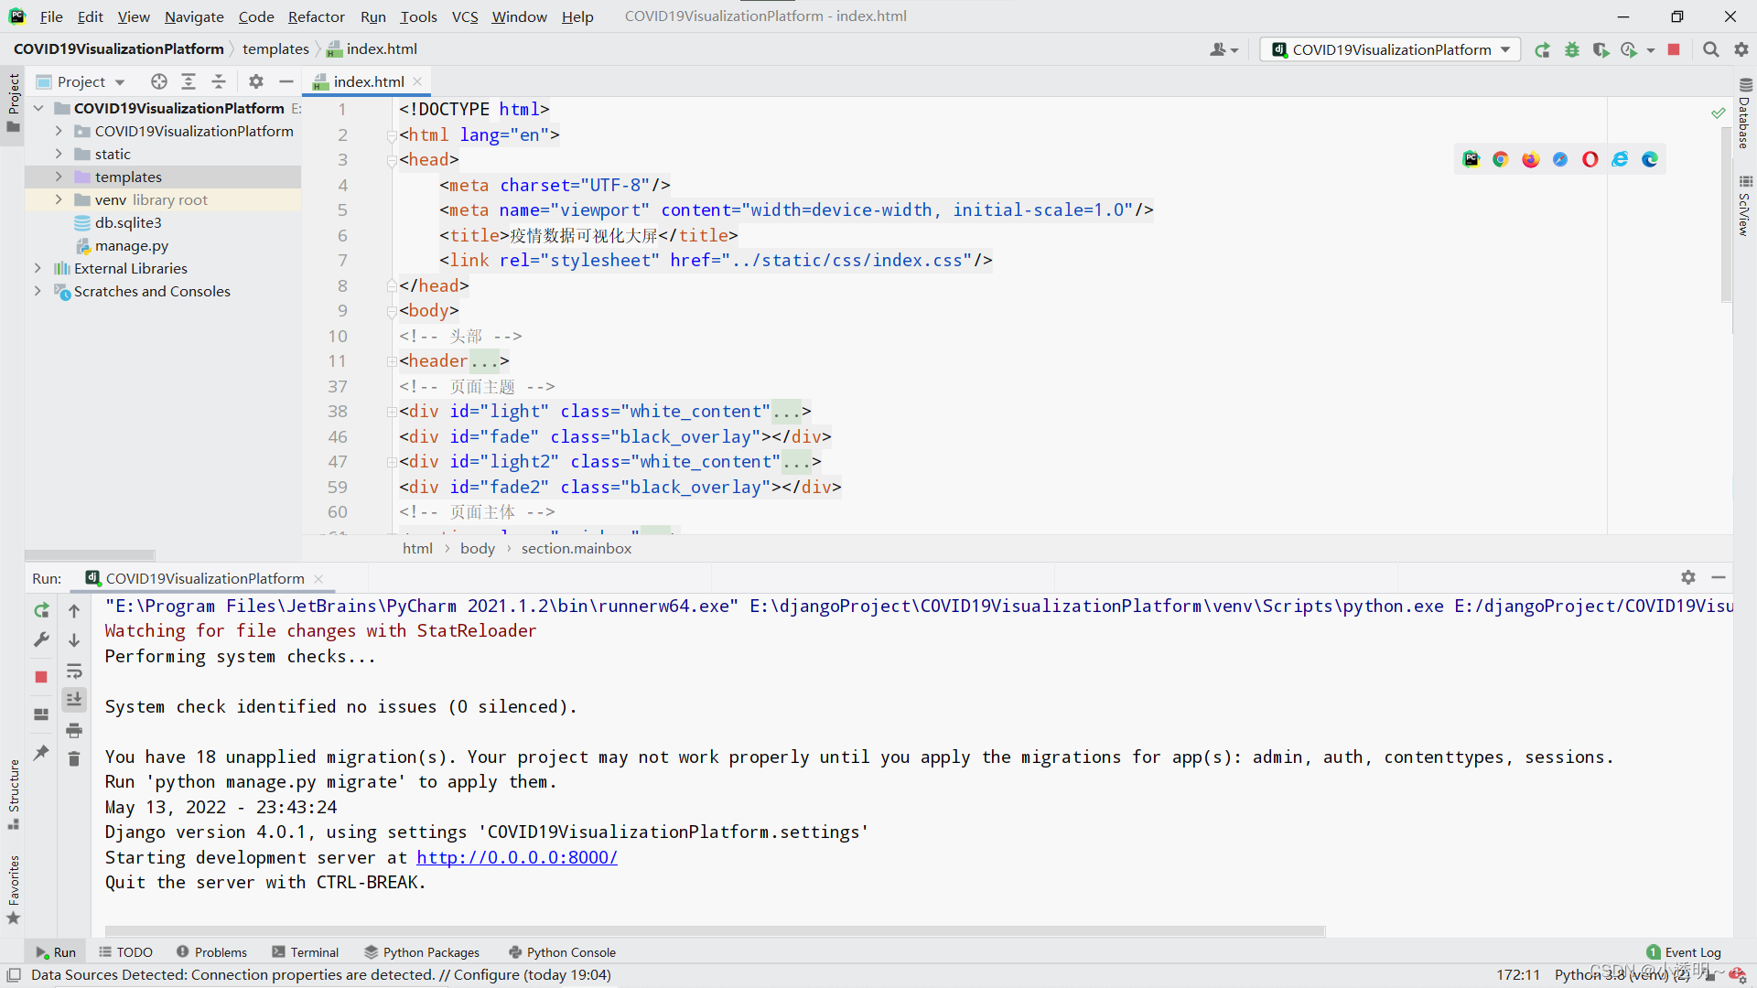Open run configuration dropdown COVID19VisualizationPlatform

pyautogui.click(x=1390, y=49)
